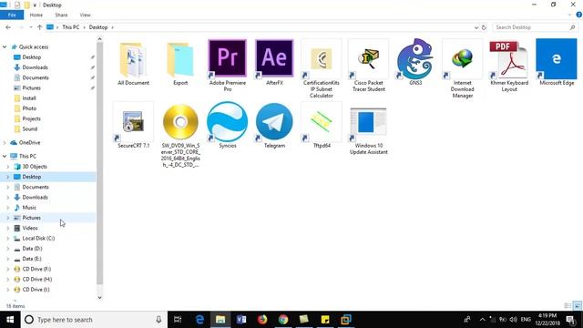583x328 pixels.
Task: Select Music under This PC
Action: (x=29, y=208)
